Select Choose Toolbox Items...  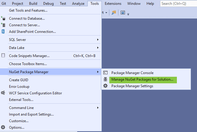[51, 64]
